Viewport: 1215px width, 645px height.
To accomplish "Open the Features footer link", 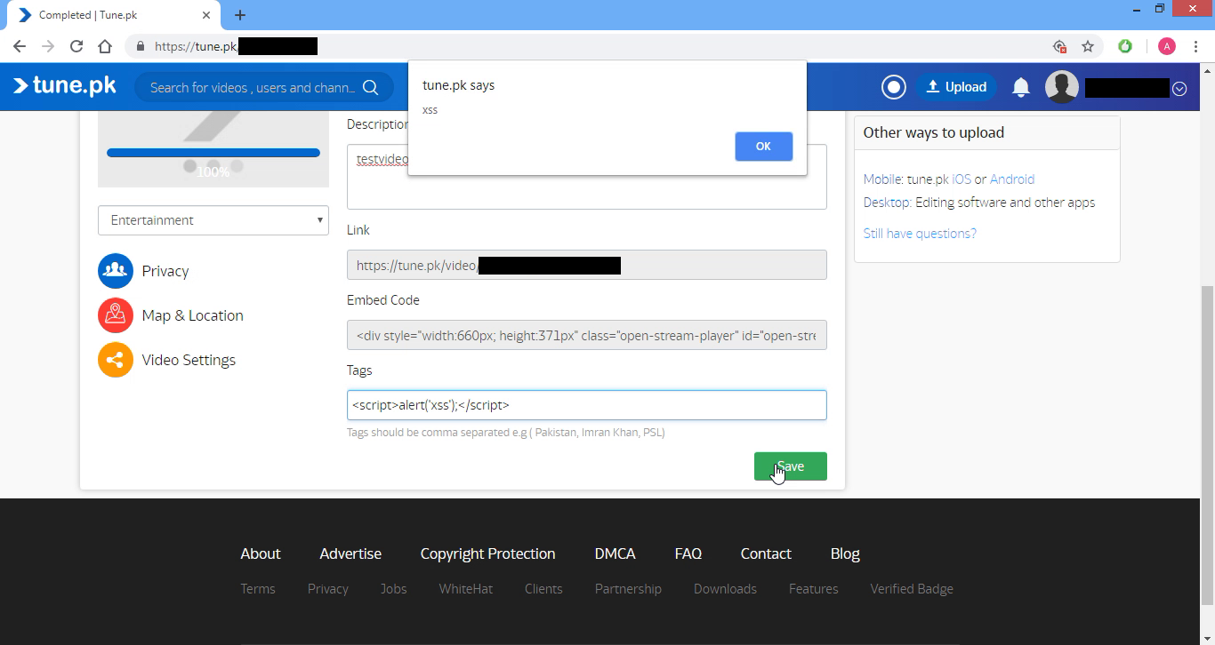I will coord(814,589).
